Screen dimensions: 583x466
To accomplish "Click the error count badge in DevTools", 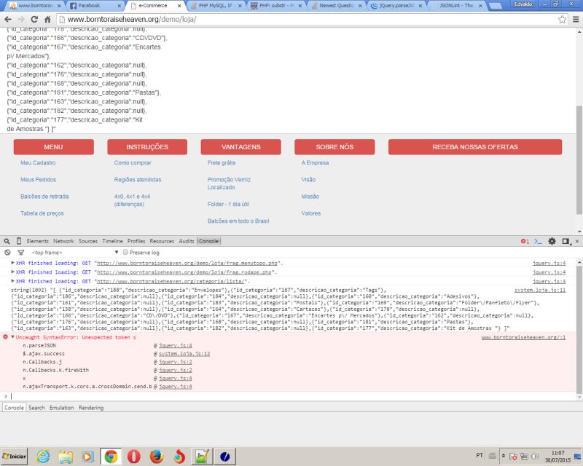I will click(x=525, y=241).
